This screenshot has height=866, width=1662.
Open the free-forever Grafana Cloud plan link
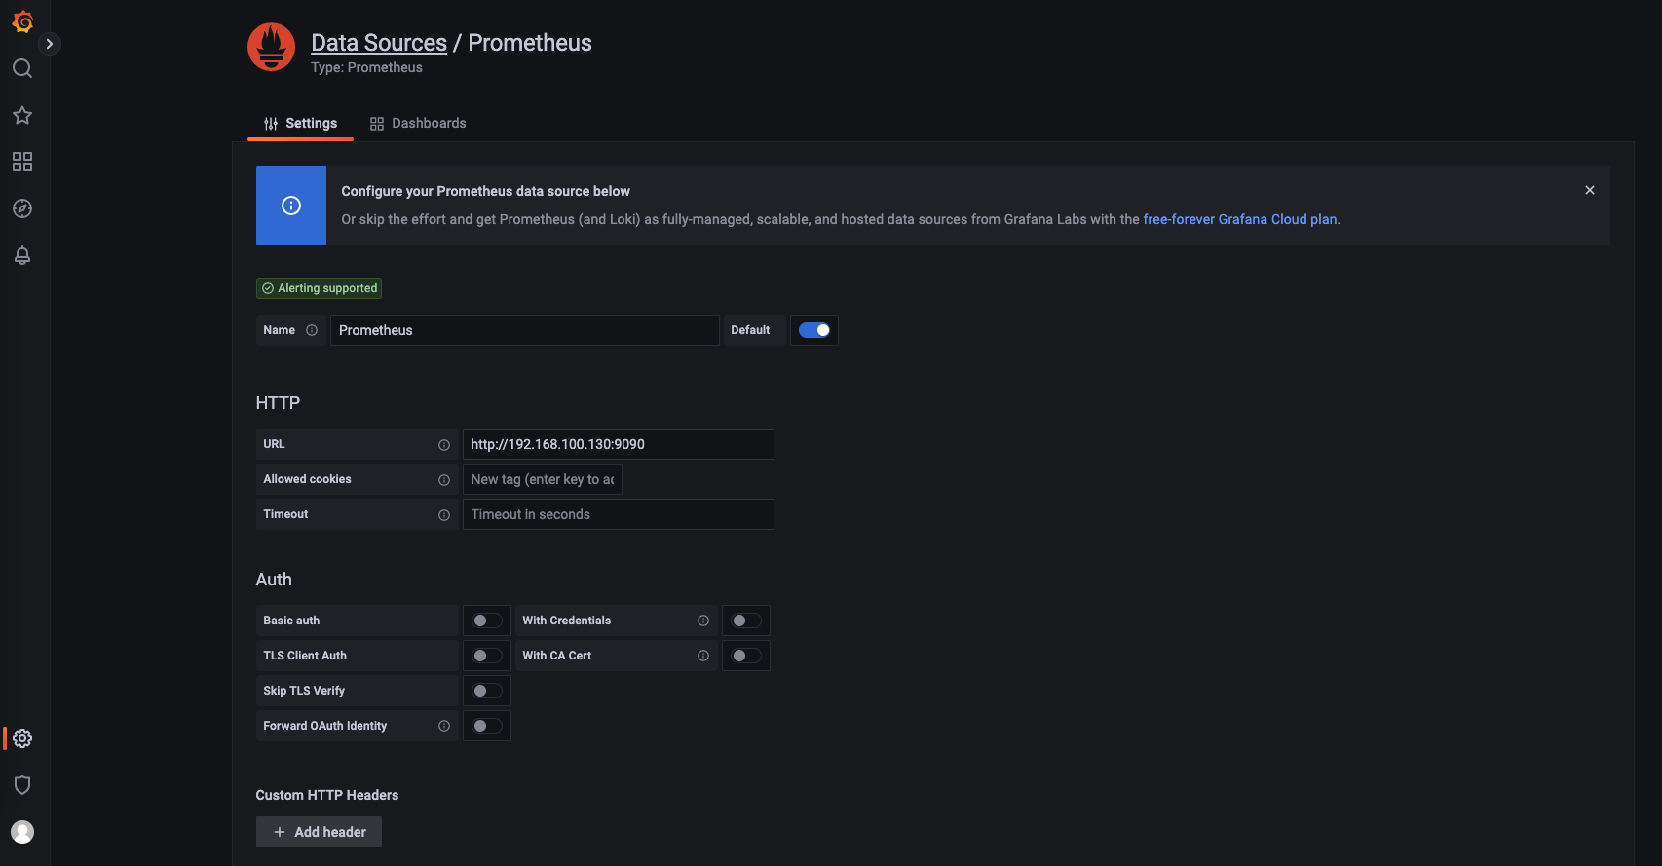1240,219
